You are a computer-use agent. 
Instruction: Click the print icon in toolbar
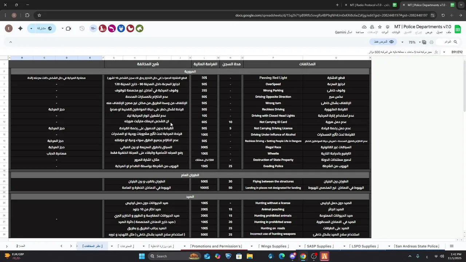pos(431,42)
